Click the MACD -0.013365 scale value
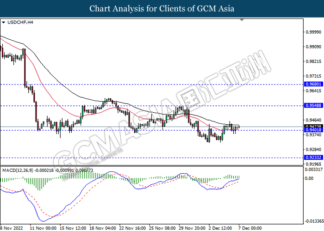The width and height of the screenshot is (324, 231). 314,221
